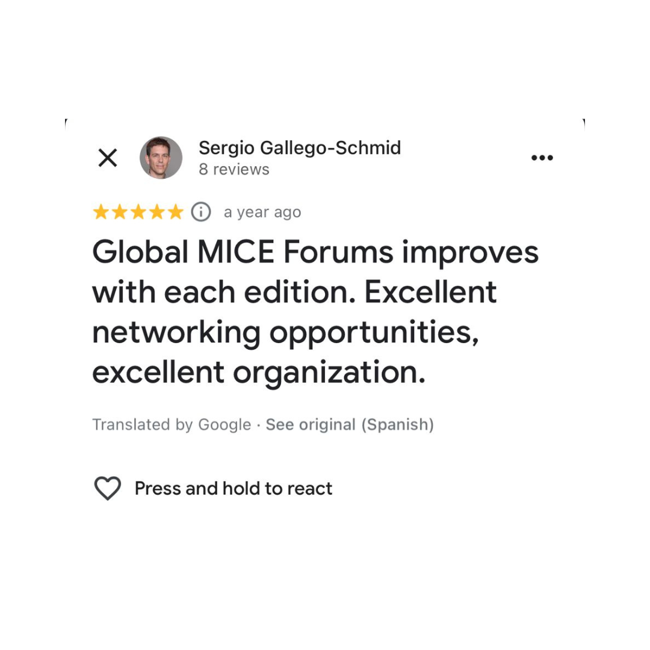Viewport: 650px width, 650px height.
Task: Click the reviewer name Sergio Gallego-Schmid
Action: click(x=300, y=147)
